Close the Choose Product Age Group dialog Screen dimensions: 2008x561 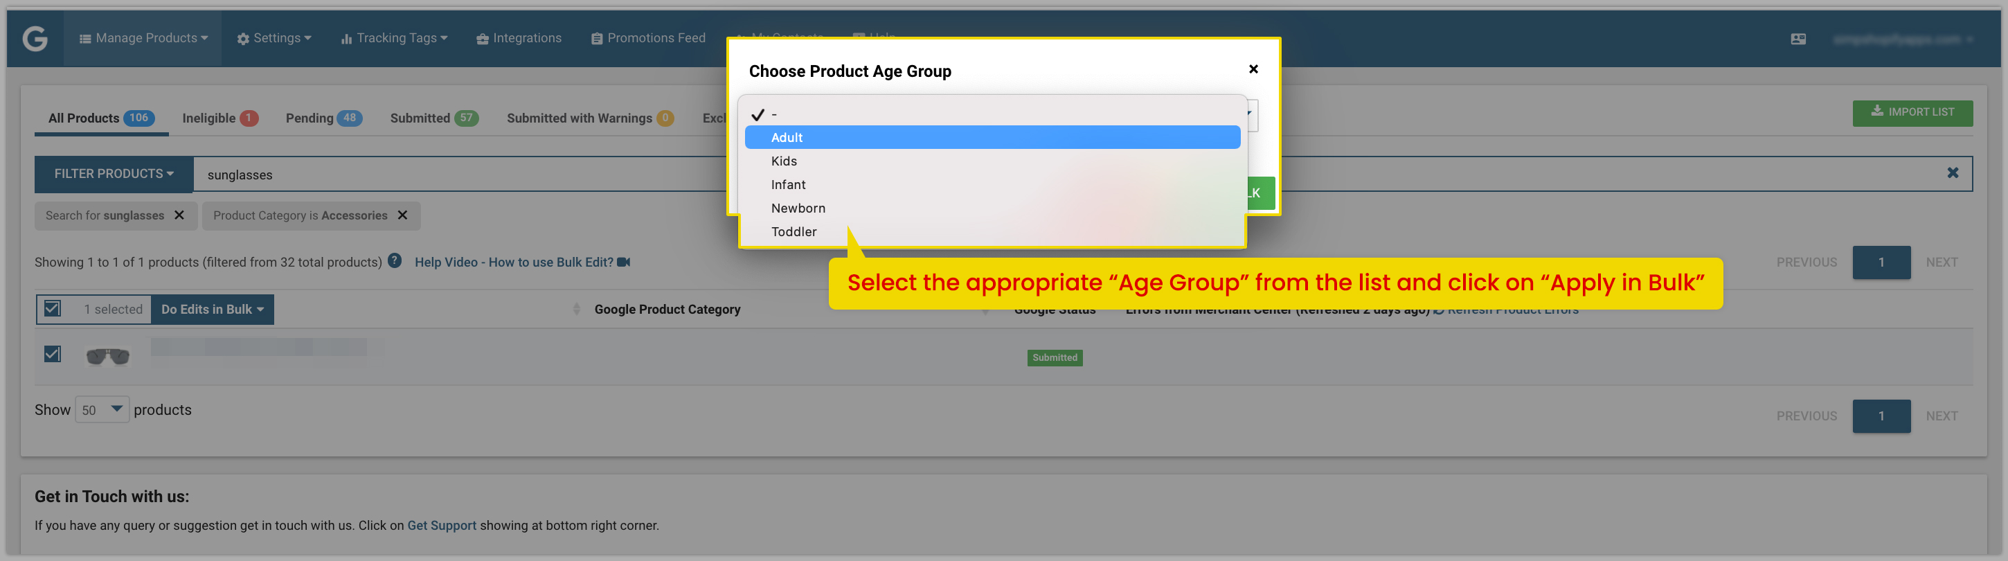tap(1253, 69)
